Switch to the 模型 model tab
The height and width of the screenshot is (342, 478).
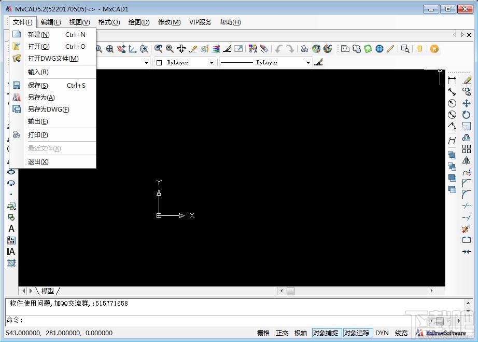pyautogui.click(x=47, y=291)
